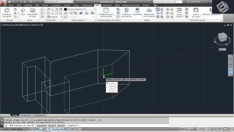234x132 pixels.
Task: Open the annotation scale 1:1 dropdown in status bar
Action: pyautogui.click(x=200, y=129)
